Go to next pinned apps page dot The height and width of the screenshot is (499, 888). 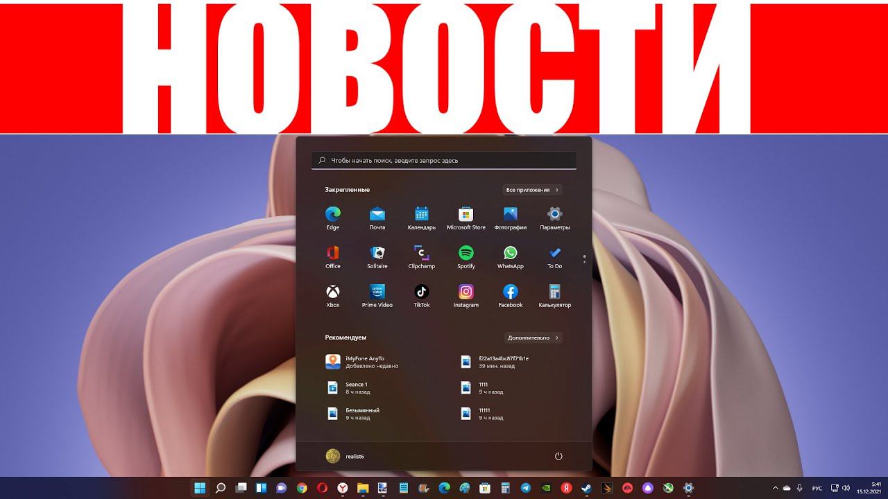(x=585, y=262)
